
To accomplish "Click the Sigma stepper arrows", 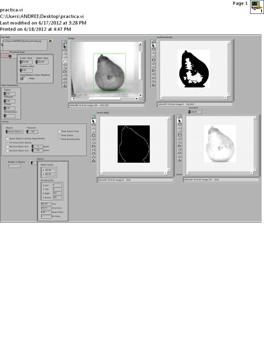I will point(4,94).
